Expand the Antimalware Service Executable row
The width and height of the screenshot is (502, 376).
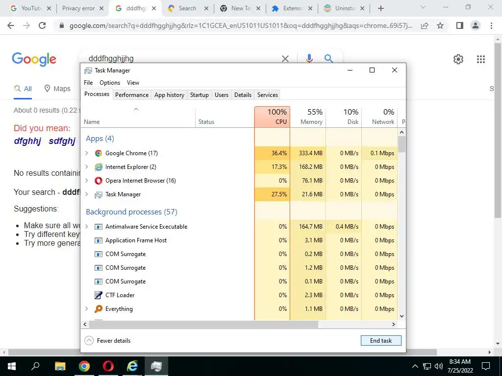coord(86,227)
